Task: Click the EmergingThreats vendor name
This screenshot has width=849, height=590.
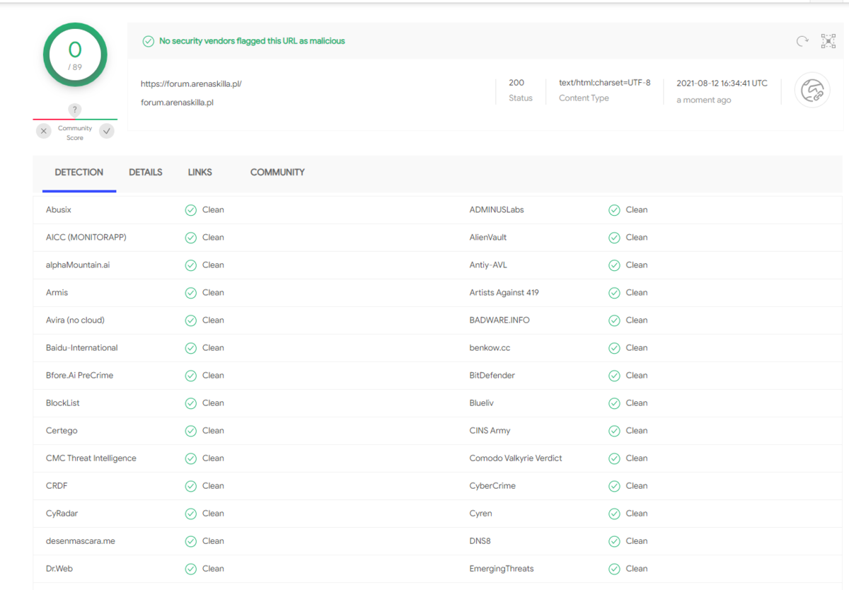Action: (502, 569)
